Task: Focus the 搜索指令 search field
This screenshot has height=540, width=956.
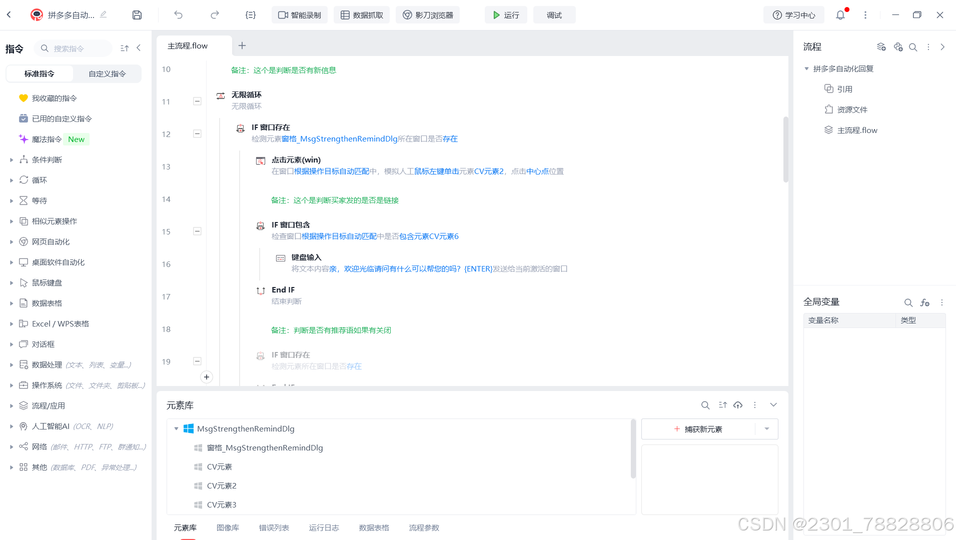Action: click(73, 48)
